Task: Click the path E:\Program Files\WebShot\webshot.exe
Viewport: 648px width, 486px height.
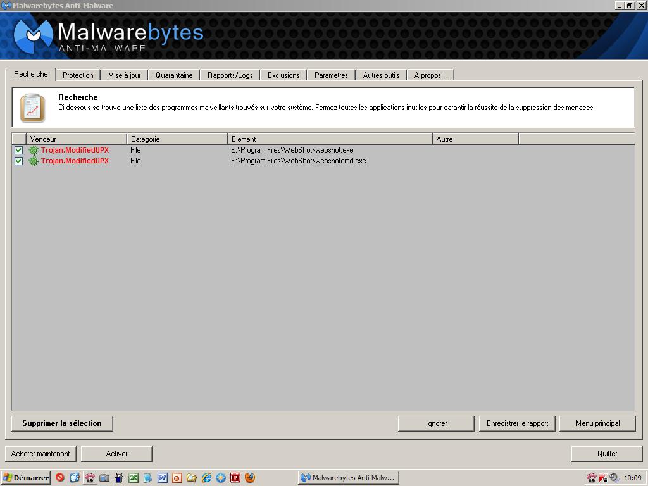Action: tap(292, 150)
